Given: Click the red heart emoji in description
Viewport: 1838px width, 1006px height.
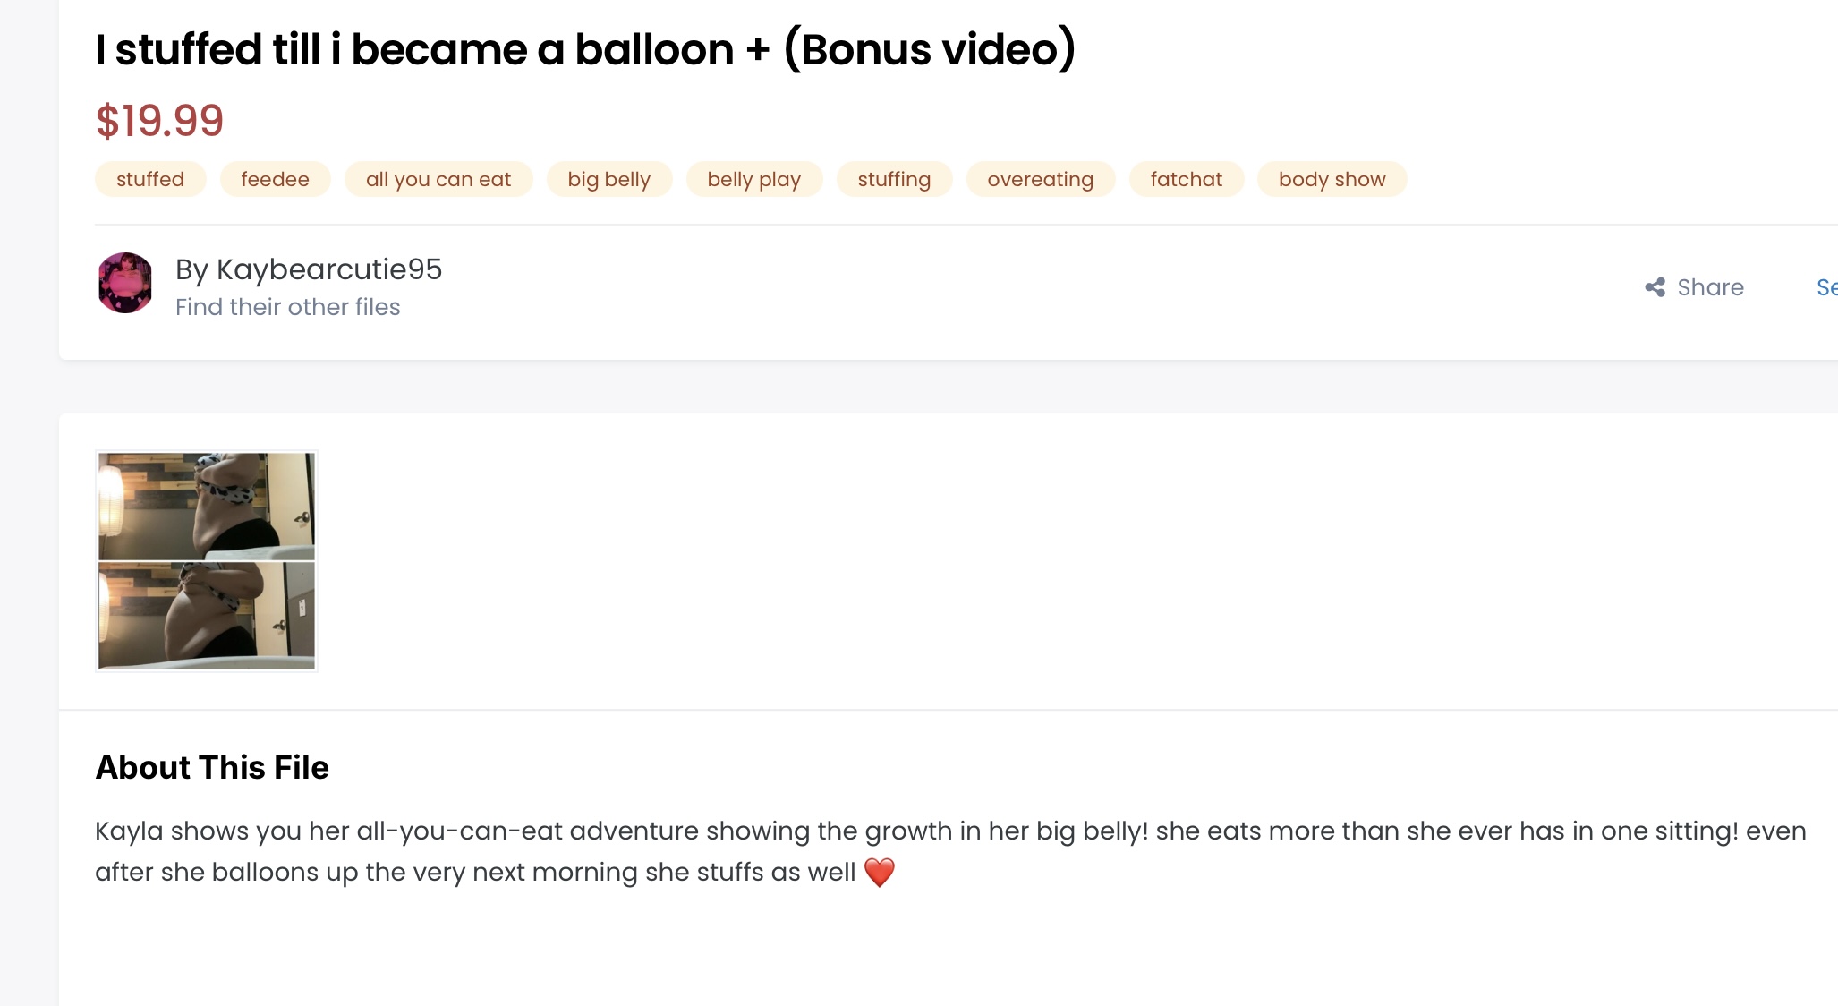Looking at the screenshot, I should pos(880,872).
